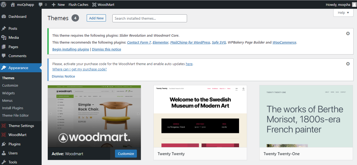Viewport: 357px width, 165px height.
Task: Select the Themes submenu item
Action: (8, 78)
